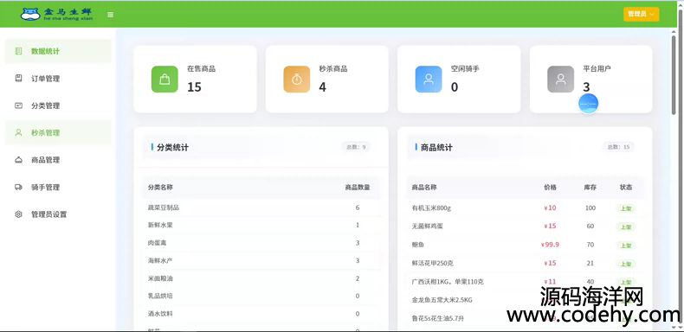
Task: Click the 金马生鲜 logo
Action: tap(56, 14)
